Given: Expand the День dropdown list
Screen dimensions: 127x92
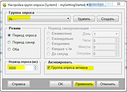Looking at the screenshot, I should [117, 34].
